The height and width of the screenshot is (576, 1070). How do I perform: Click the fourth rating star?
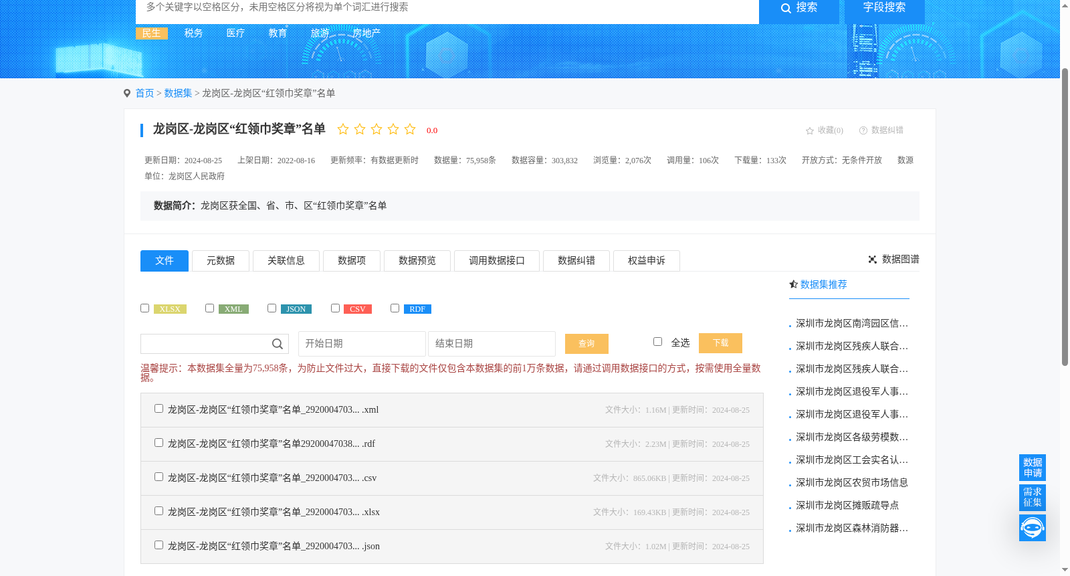click(393, 129)
